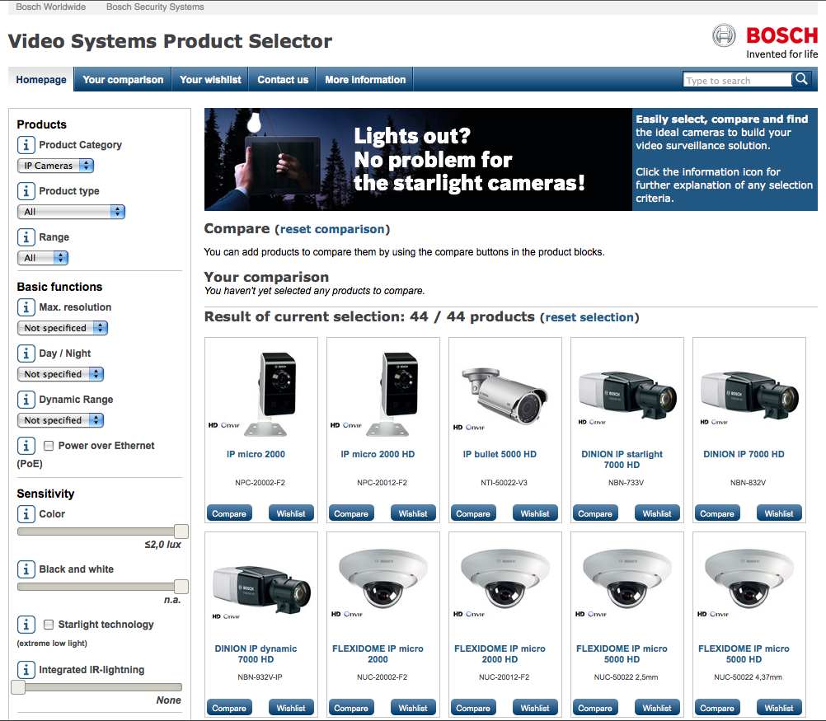Expand the Max. resolution dropdown
The height and width of the screenshot is (721, 826).
(x=62, y=328)
